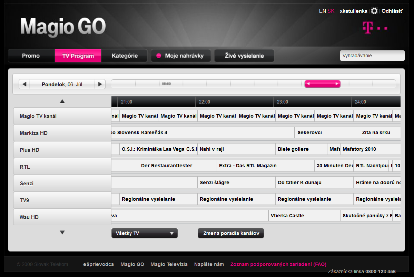Click Zmena poradia kanálov button

(231, 233)
